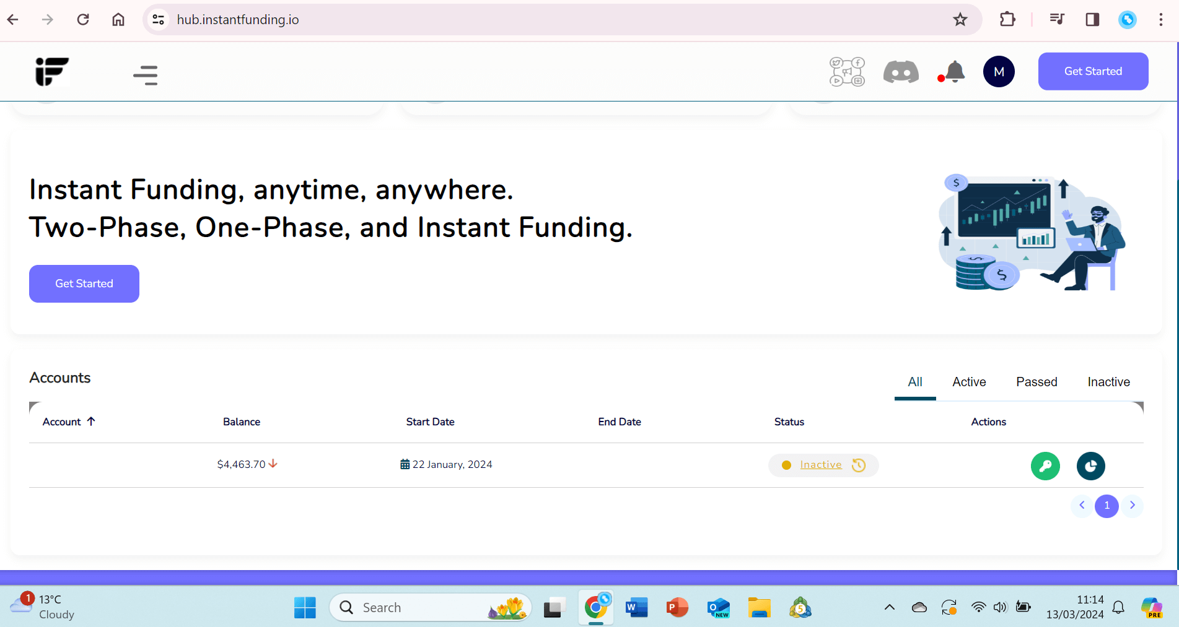Viewport: 1179px width, 627px height.
Task: Open PowerPoint from the taskbar
Action: [x=677, y=608]
